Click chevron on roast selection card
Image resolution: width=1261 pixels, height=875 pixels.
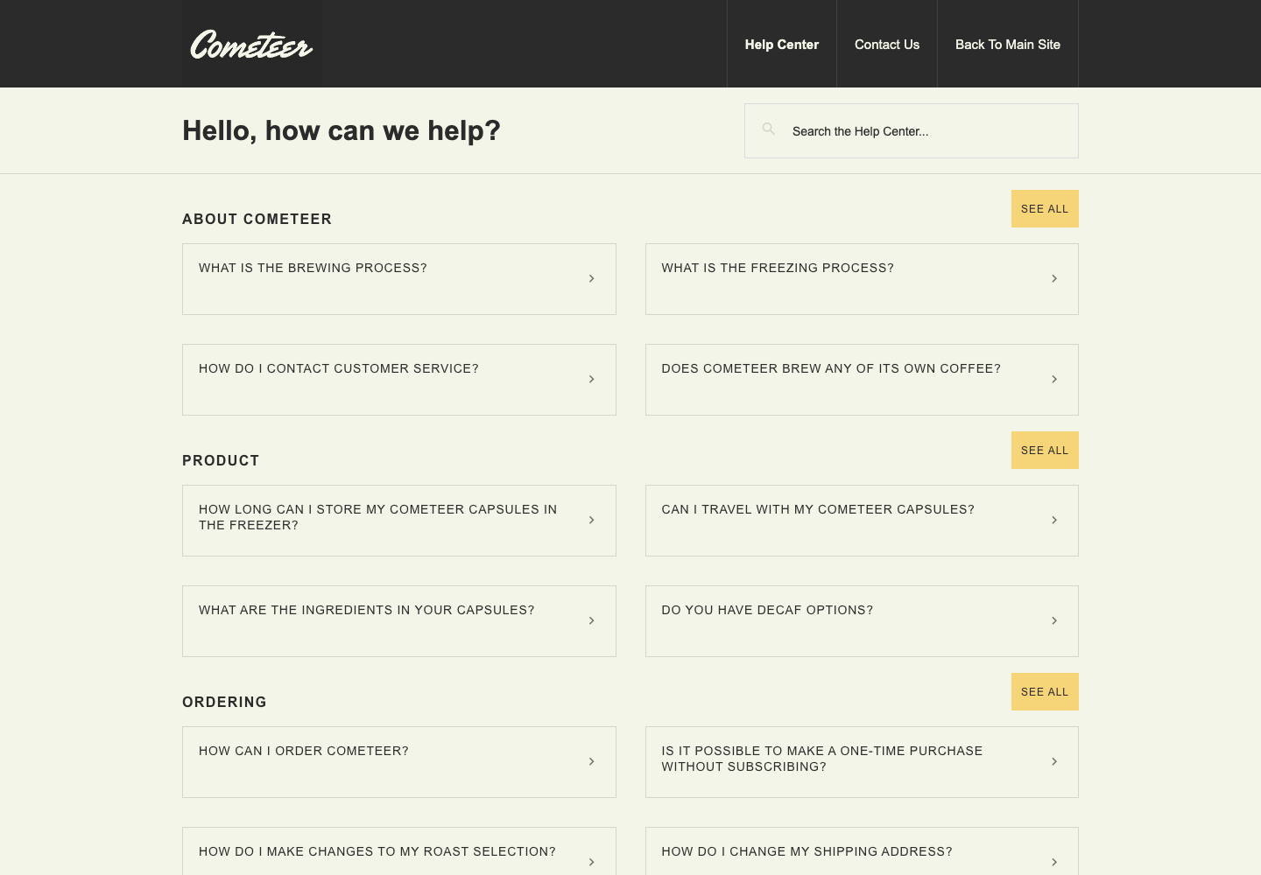click(x=592, y=862)
